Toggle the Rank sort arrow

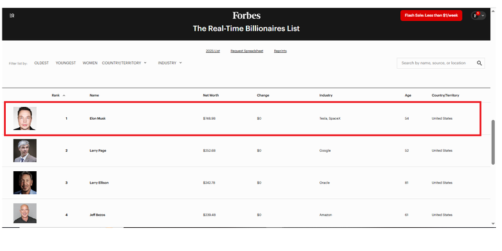[x=64, y=95]
